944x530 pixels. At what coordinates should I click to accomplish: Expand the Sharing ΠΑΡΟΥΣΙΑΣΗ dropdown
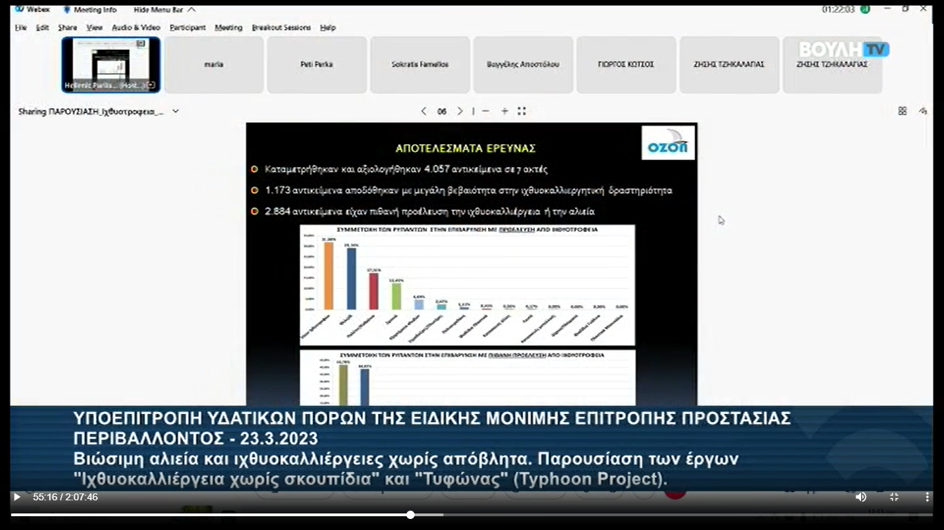coord(176,111)
